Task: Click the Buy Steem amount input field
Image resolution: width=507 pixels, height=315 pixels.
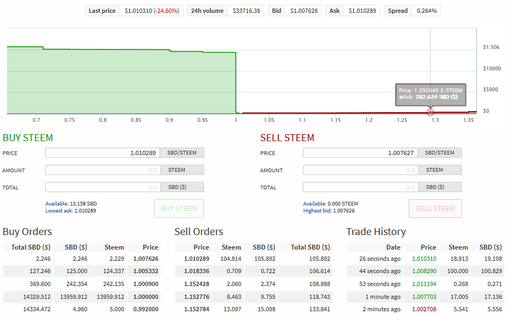Action: (x=103, y=170)
